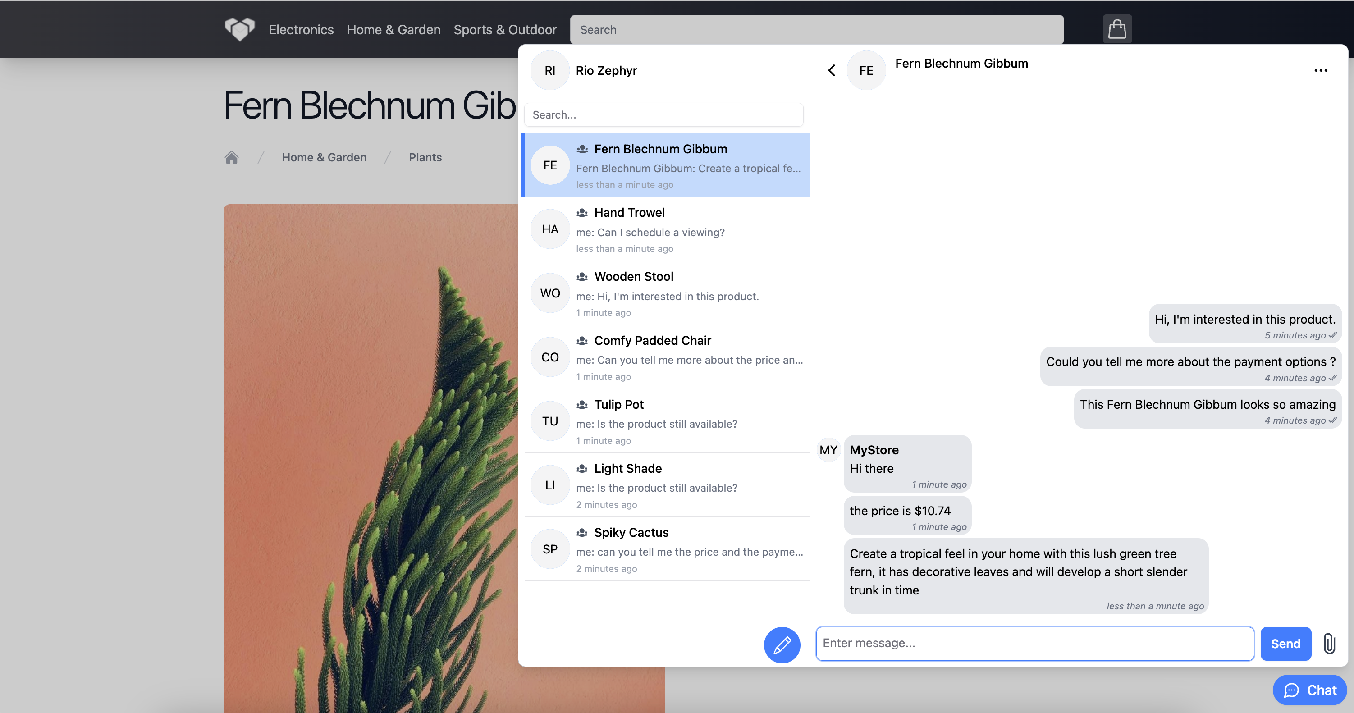The width and height of the screenshot is (1354, 713).
Task: Click message 'Hi, I'm interested in this product.'
Action: coord(1244,324)
